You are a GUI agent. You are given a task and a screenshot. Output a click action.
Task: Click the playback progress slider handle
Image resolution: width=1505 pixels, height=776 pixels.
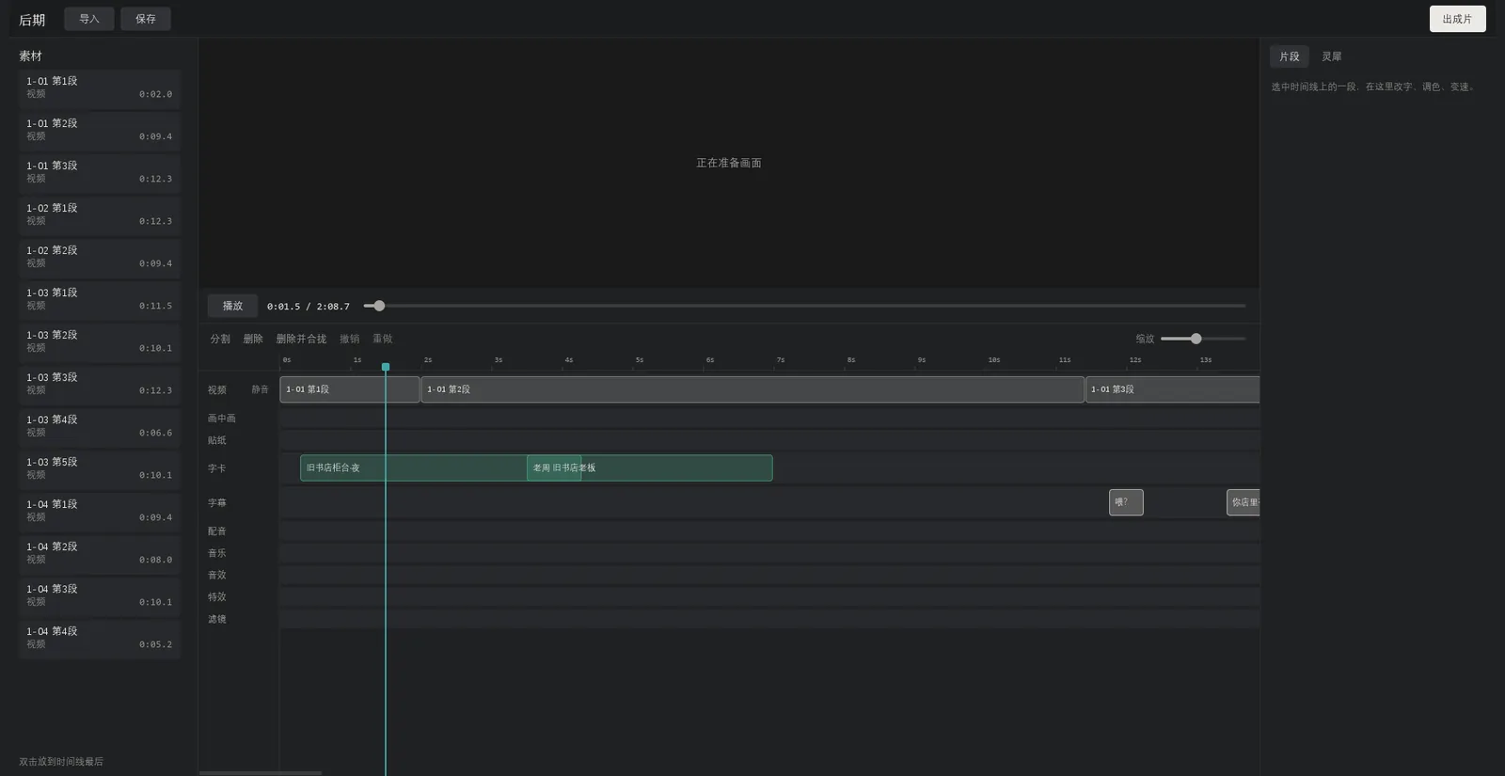coord(379,306)
